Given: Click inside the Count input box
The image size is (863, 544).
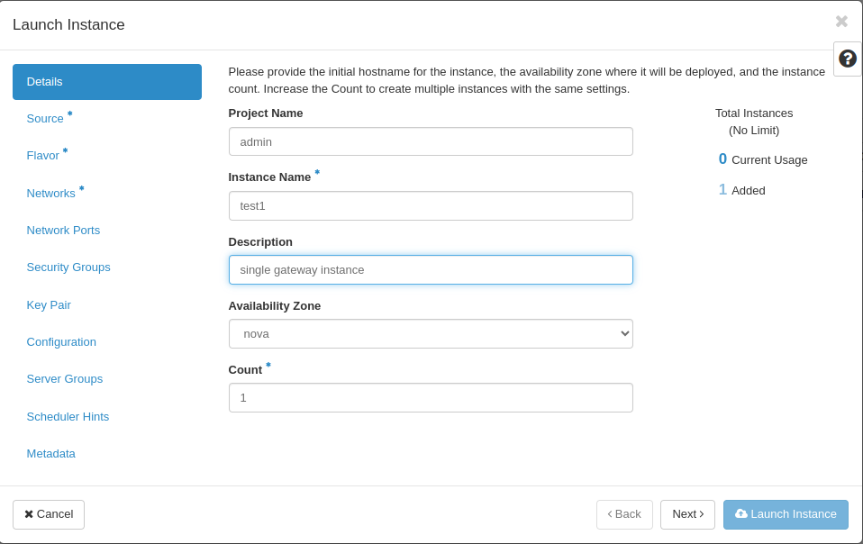Looking at the screenshot, I should click(x=431, y=397).
